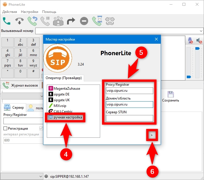Toggle the Регистрация checkbox
This screenshot has width=204, height=180.
click(5, 129)
